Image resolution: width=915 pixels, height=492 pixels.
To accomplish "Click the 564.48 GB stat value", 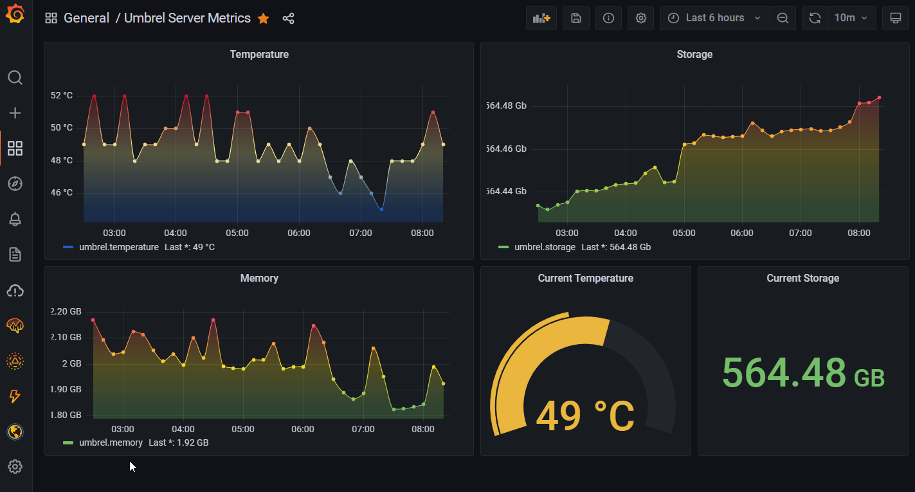I will click(803, 373).
